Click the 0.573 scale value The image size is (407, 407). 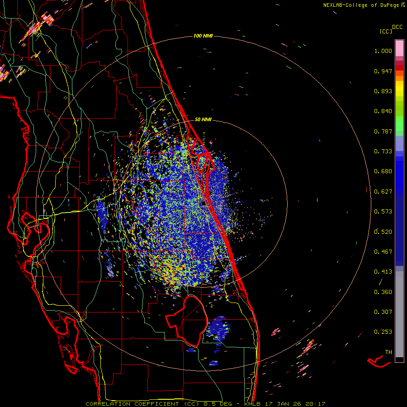383,212
